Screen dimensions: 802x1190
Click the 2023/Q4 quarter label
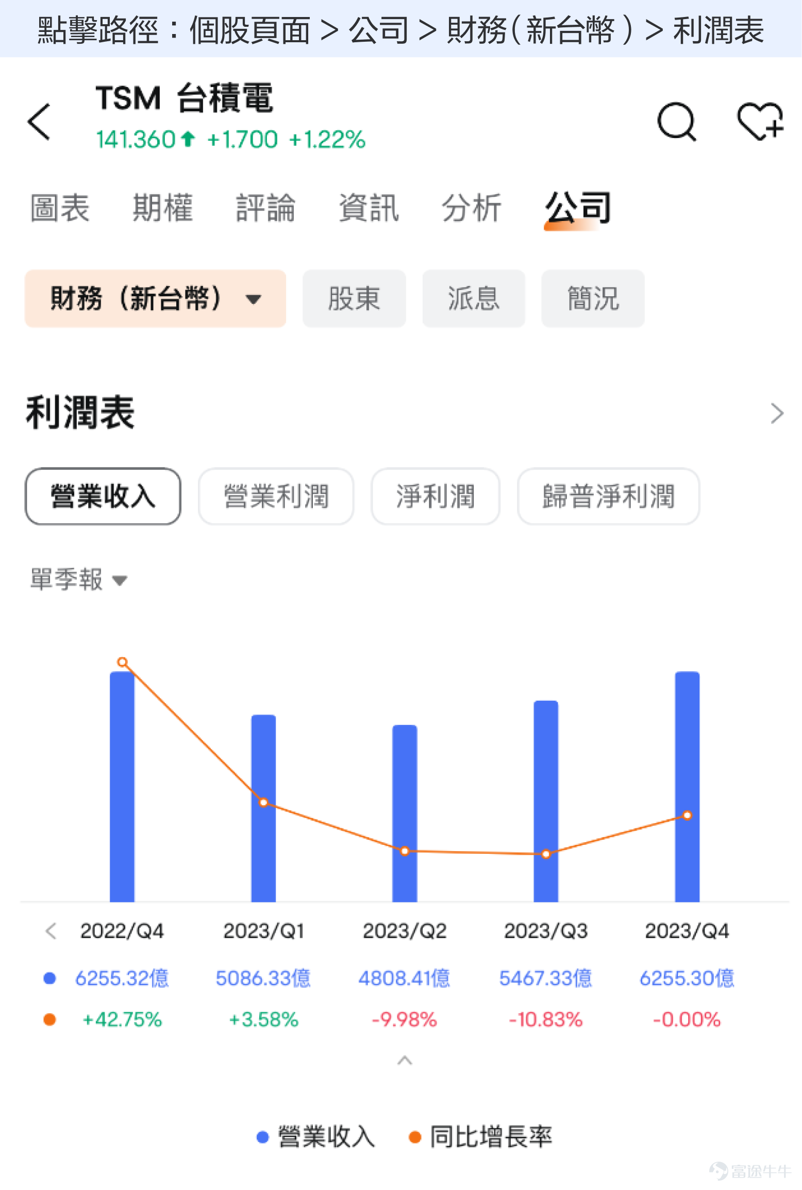[687, 931]
